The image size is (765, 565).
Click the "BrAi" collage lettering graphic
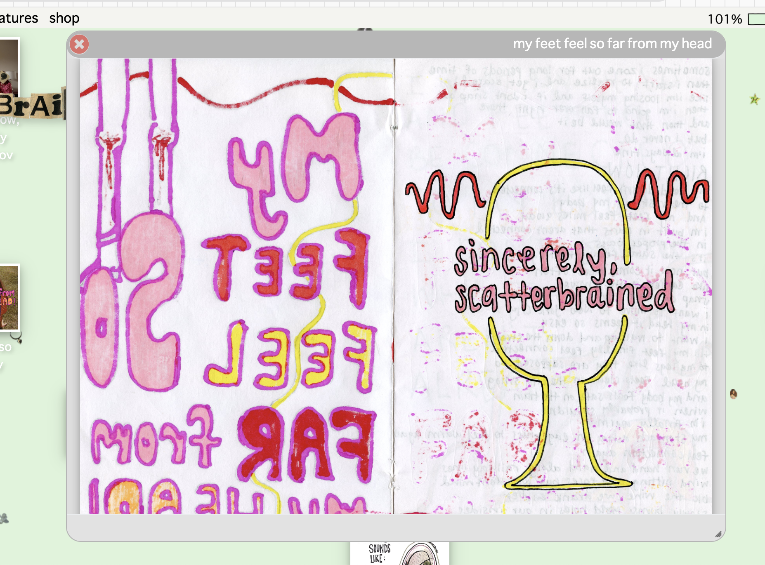(x=33, y=105)
